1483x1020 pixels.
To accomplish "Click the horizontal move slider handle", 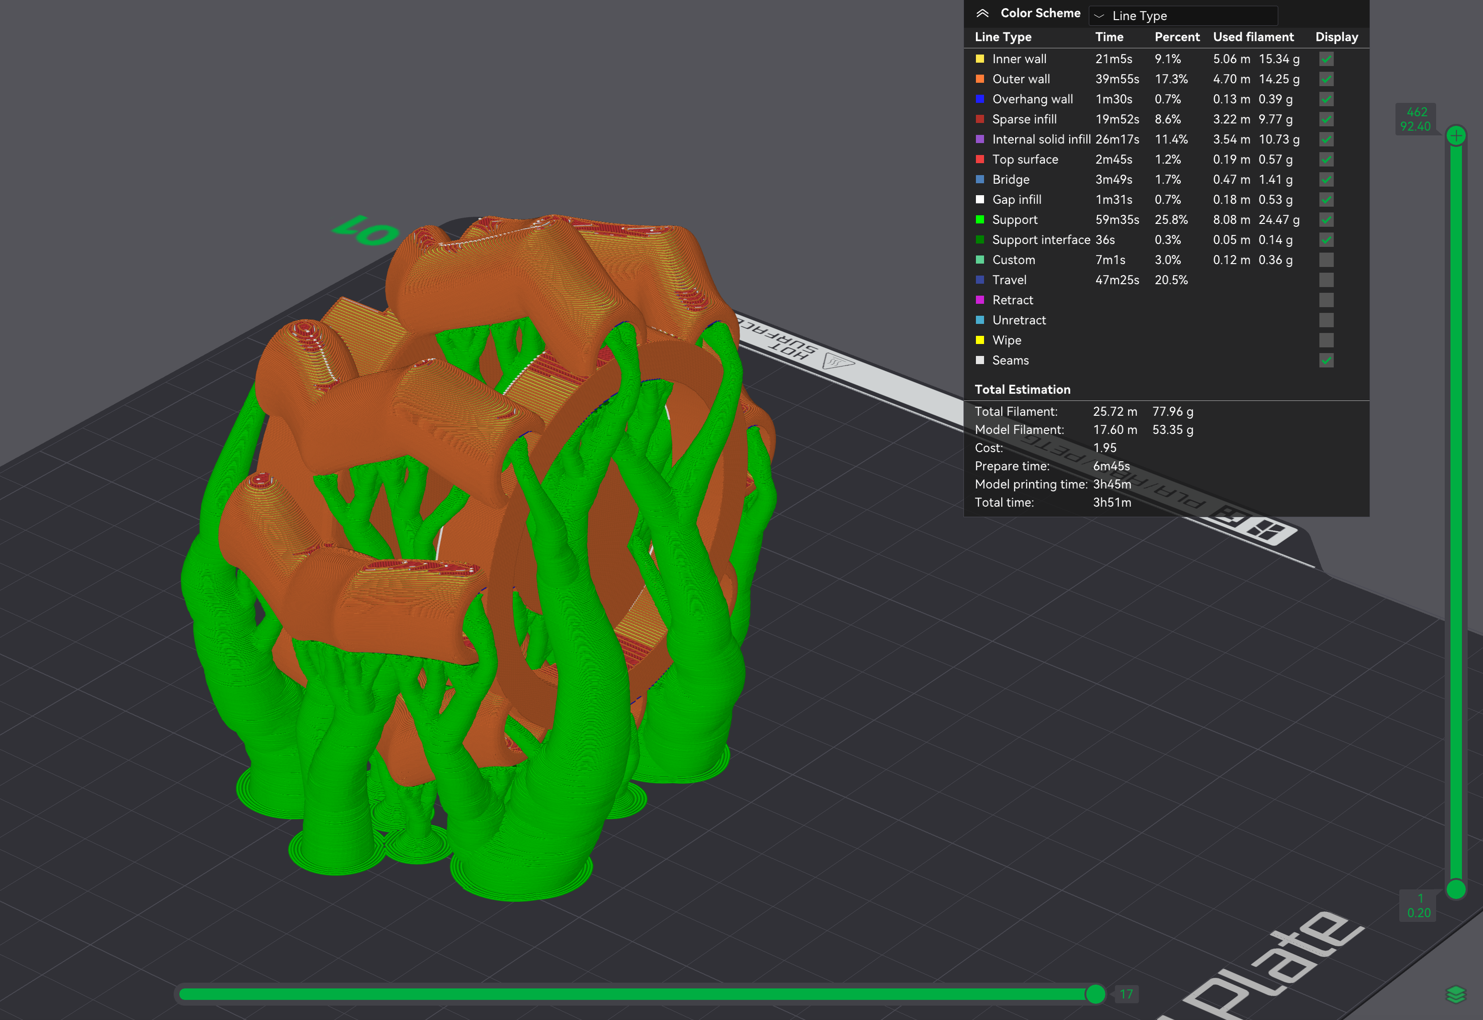I will click(x=1095, y=994).
